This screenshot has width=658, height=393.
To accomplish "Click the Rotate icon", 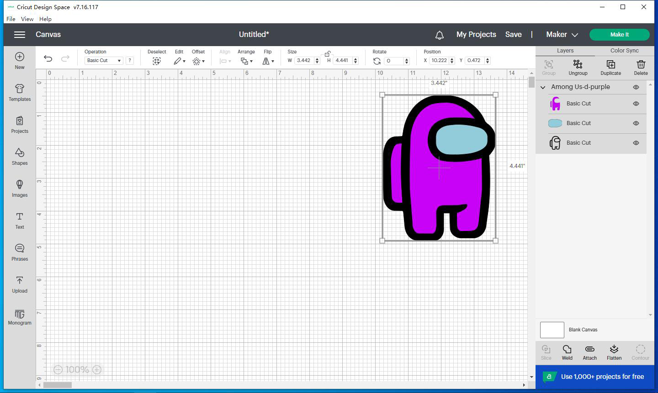I will pyautogui.click(x=377, y=61).
